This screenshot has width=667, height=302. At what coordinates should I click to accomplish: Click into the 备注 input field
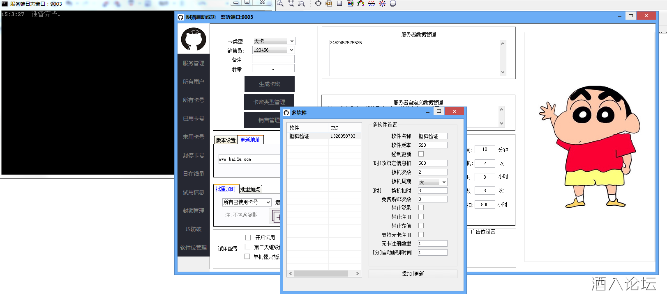click(x=273, y=59)
